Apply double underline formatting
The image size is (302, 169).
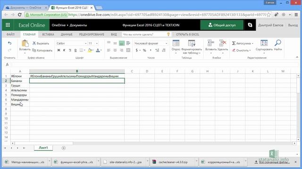click(x=75, y=50)
